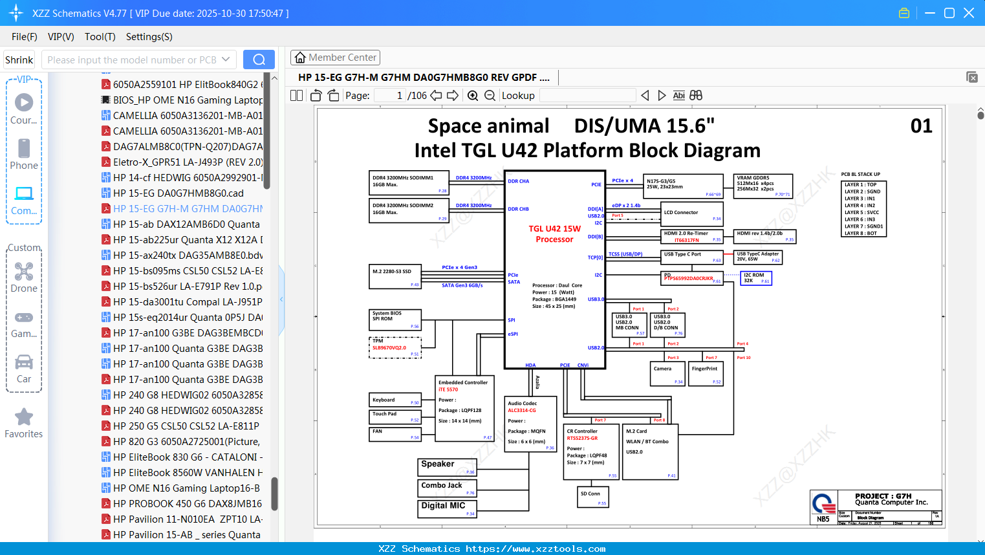The height and width of the screenshot is (555, 985).
Task: Select highlighted HP 15-EG G7H-M G7HM file
Action: coord(182,208)
